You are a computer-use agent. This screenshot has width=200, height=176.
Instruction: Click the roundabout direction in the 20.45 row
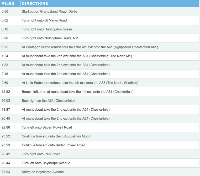66,119
